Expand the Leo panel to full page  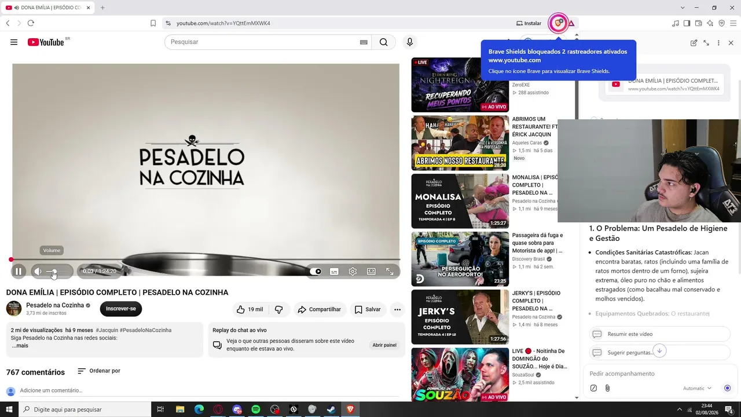pyautogui.click(x=706, y=43)
